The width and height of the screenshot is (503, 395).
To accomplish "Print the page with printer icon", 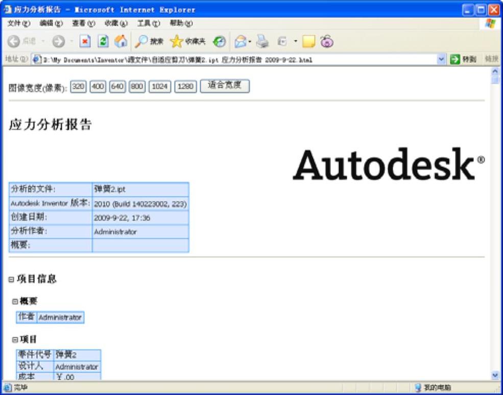I will [262, 41].
